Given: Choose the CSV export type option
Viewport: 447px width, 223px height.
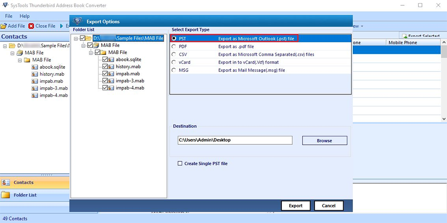Looking at the screenshot, I should click(x=174, y=54).
